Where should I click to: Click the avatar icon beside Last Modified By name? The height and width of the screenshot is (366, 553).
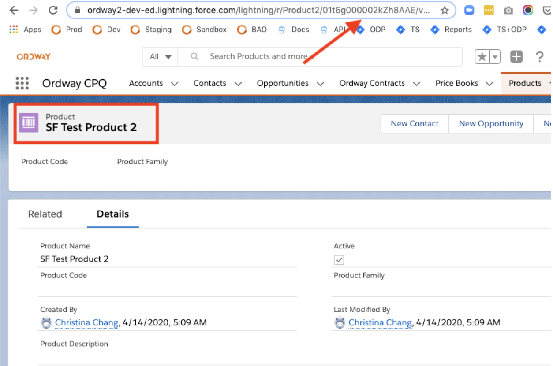[340, 323]
